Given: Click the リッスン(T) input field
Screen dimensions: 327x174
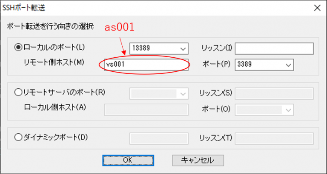Looking at the screenshot, I should pos(274,138).
